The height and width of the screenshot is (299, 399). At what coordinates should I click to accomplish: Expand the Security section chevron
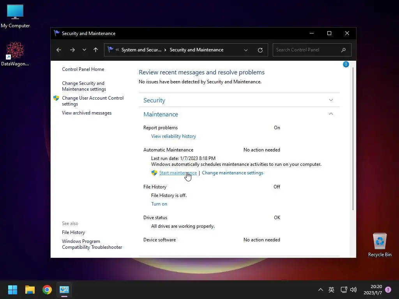[x=331, y=100]
